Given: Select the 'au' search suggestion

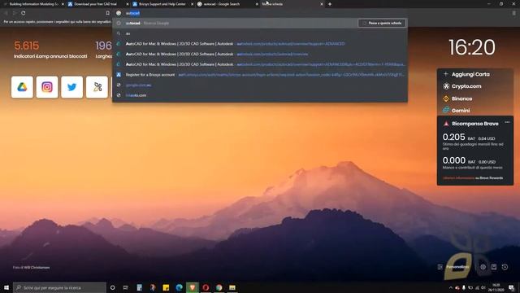Looking at the screenshot, I should pos(260,33).
